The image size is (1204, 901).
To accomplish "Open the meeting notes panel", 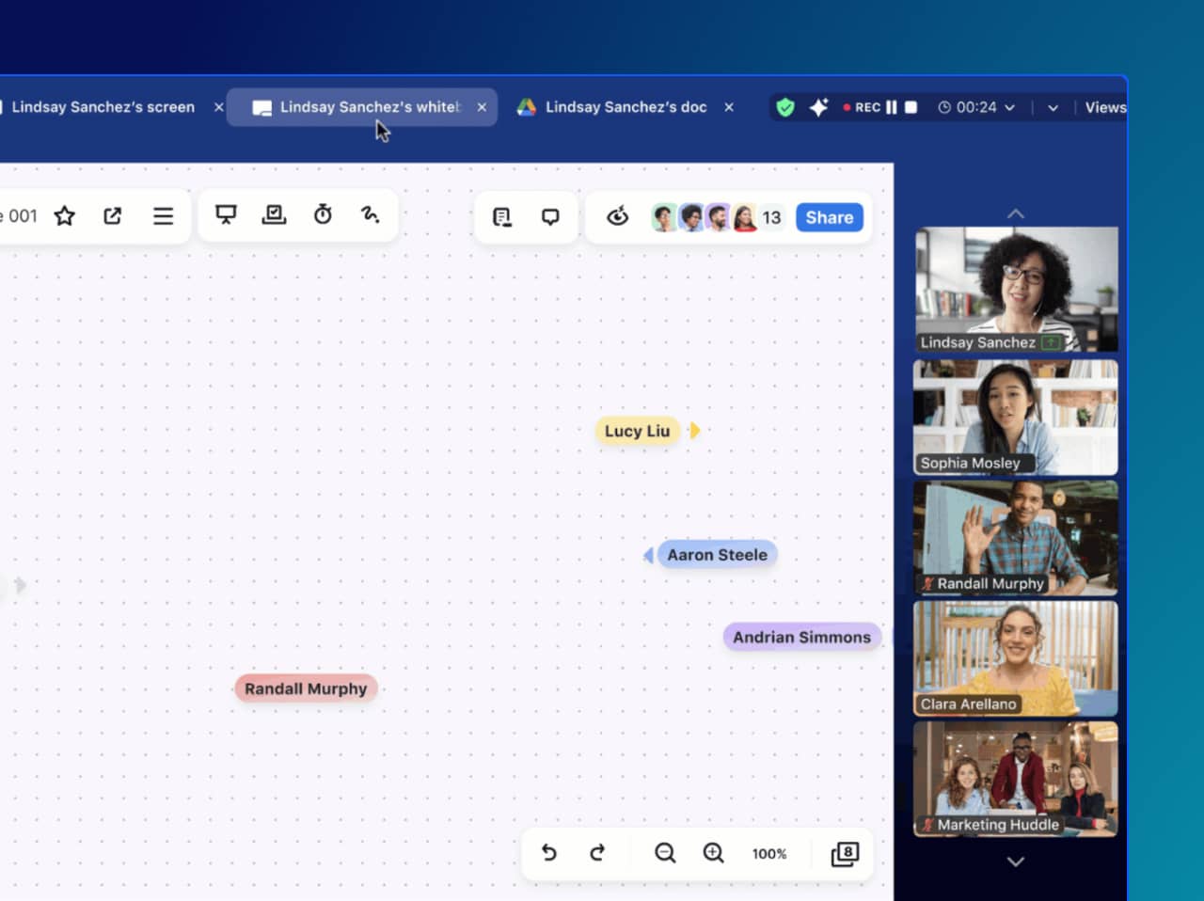I will click(502, 216).
